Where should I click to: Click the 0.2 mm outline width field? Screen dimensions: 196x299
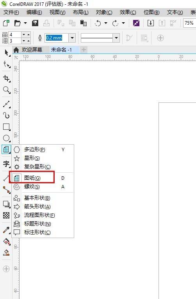57,38
